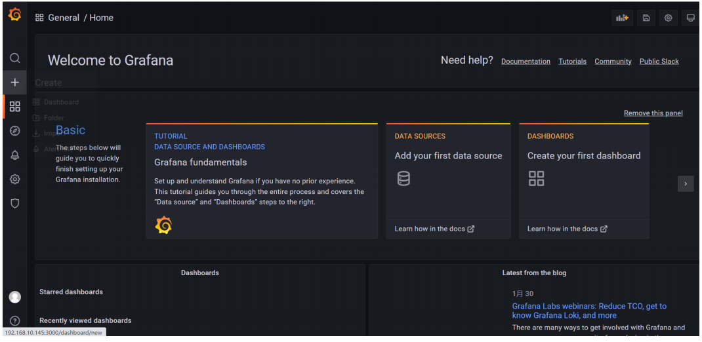
Task: Open the Search magnifier in sidebar
Action: click(15, 58)
